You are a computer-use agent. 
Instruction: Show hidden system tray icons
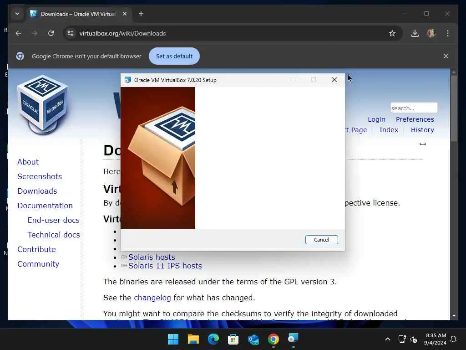click(x=388, y=339)
